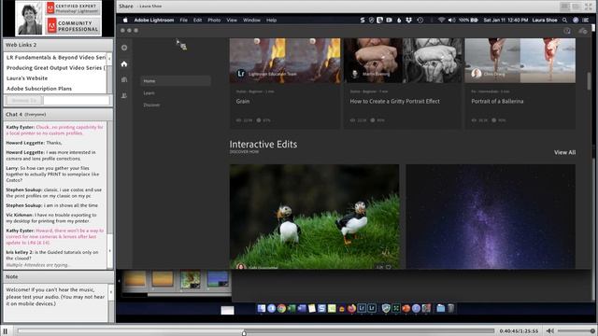This screenshot has width=598, height=336.
Task: Launch Safari from the Dock
Action: 271,308
